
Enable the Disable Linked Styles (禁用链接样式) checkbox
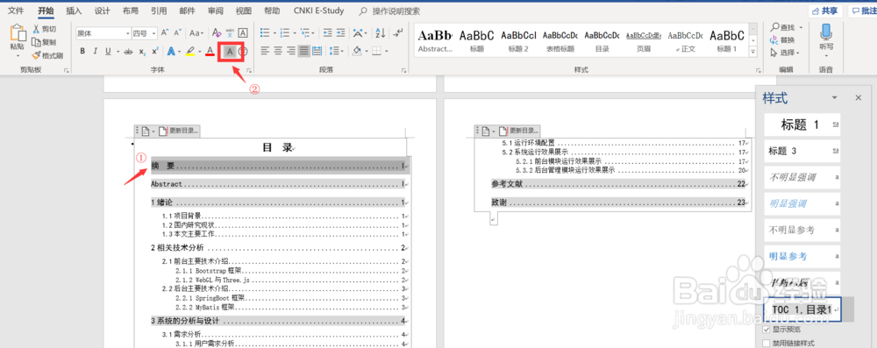pyautogui.click(x=766, y=343)
